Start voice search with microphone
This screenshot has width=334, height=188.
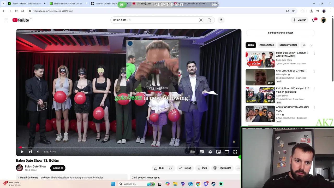221,20
